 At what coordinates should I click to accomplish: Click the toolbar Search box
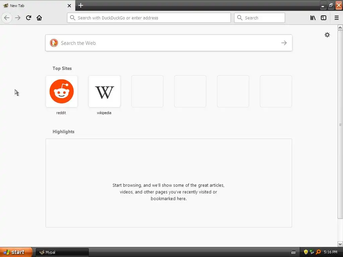click(x=260, y=18)
